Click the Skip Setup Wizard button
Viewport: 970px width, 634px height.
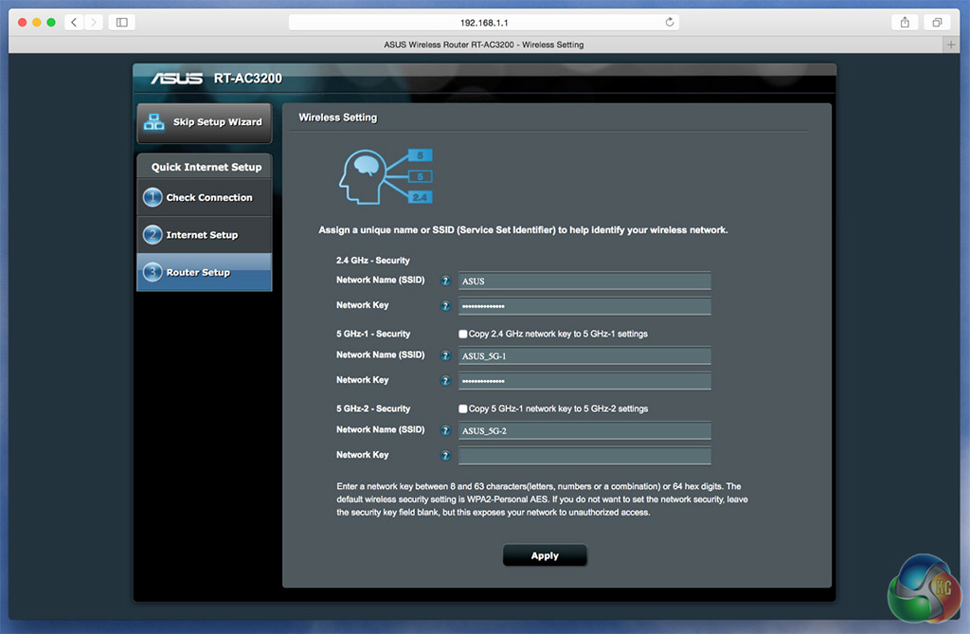point(205,122)
